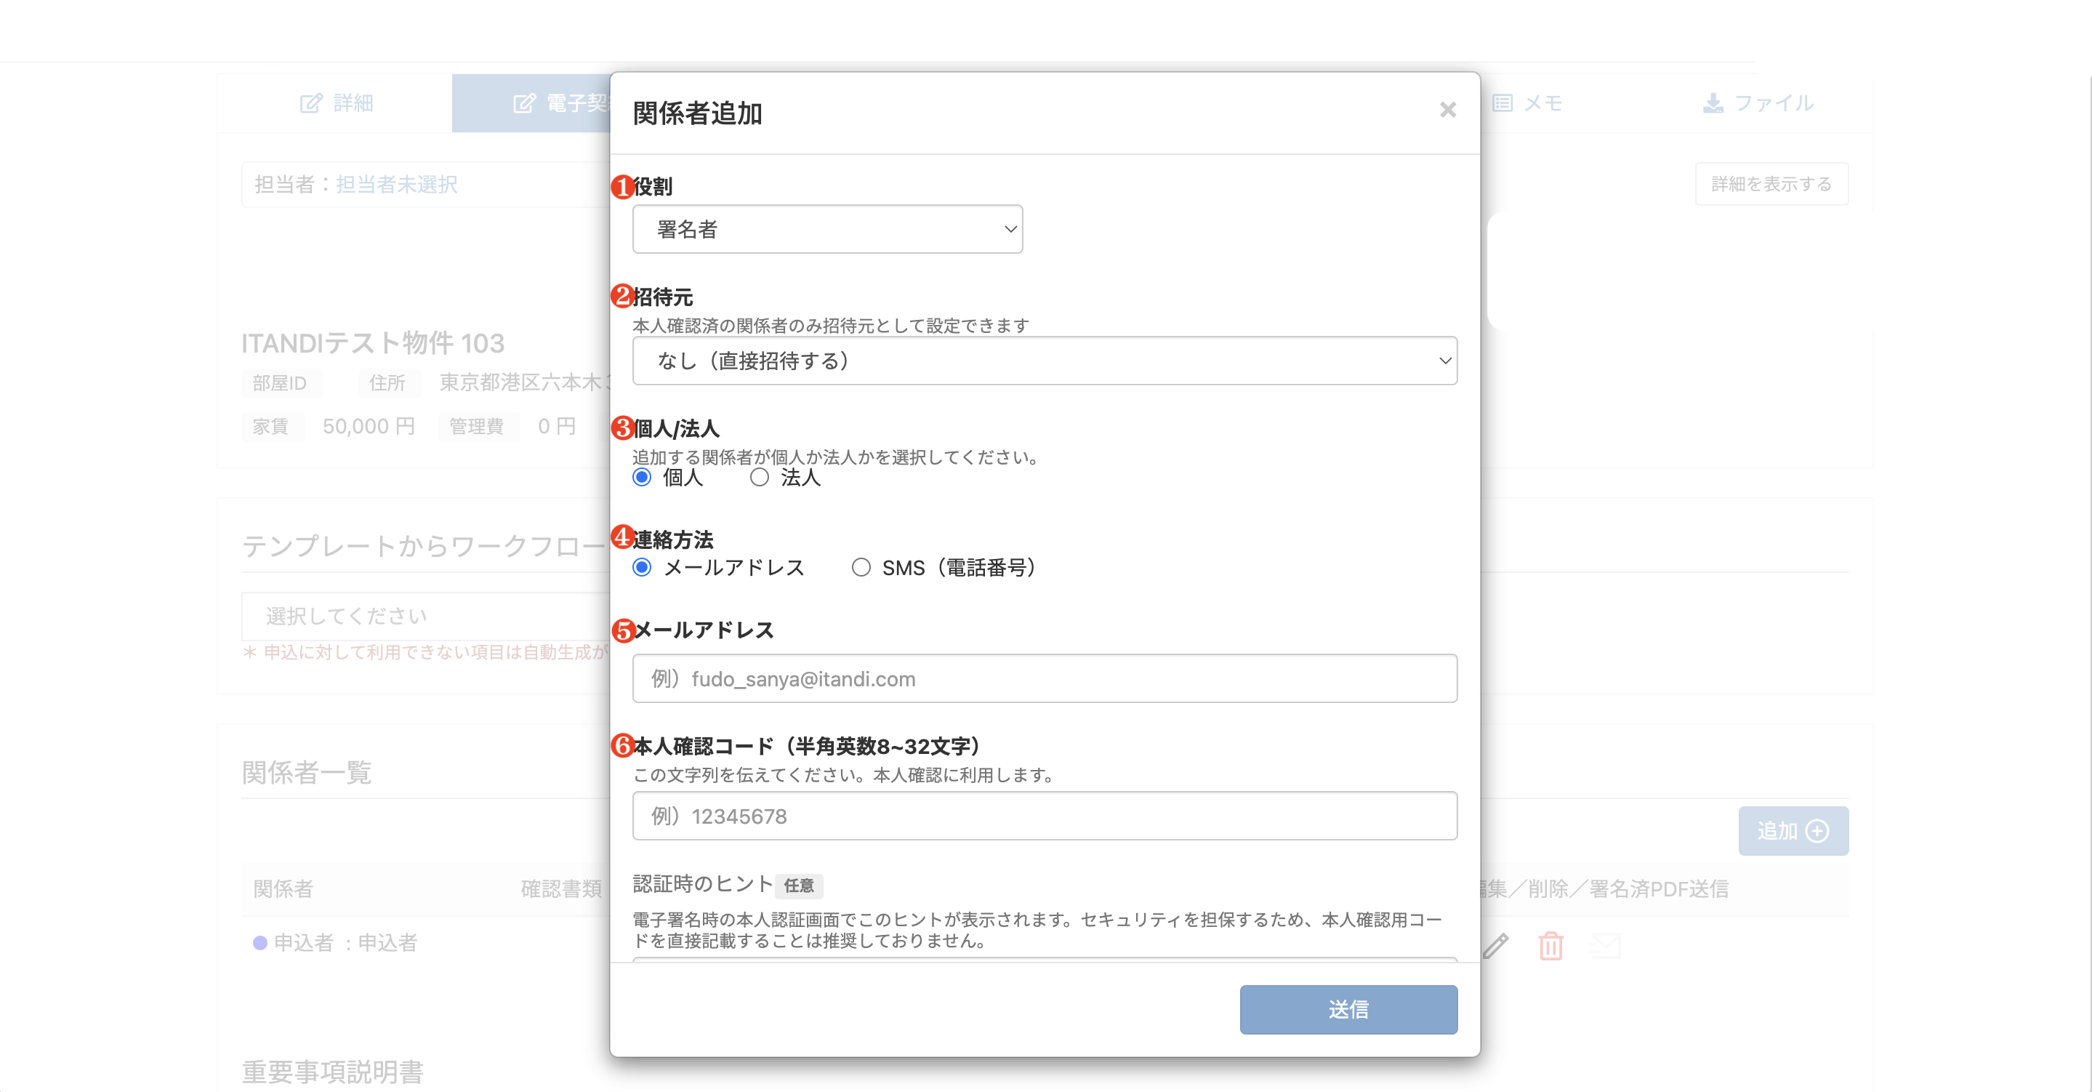Click the envelope send-PDF icon for 申込者 row

tap(1605, 945)
